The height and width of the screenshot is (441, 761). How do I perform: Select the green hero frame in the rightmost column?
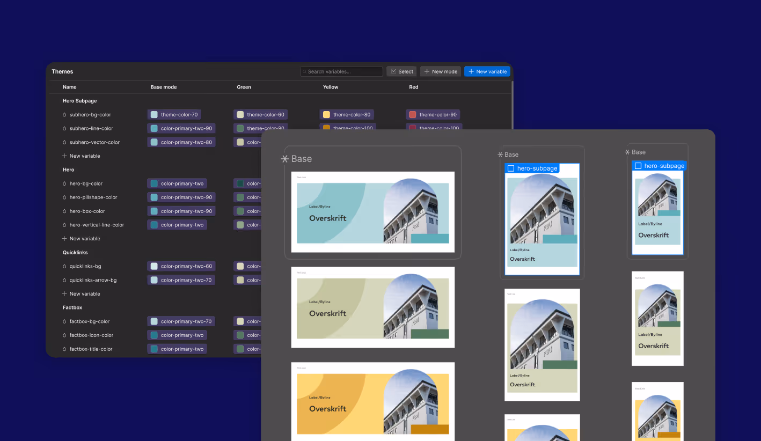pos(657,319)
